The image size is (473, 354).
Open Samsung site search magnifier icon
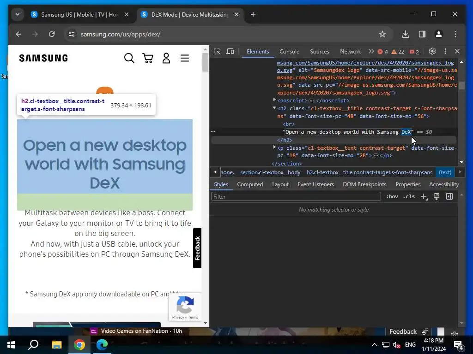[129, 58]
